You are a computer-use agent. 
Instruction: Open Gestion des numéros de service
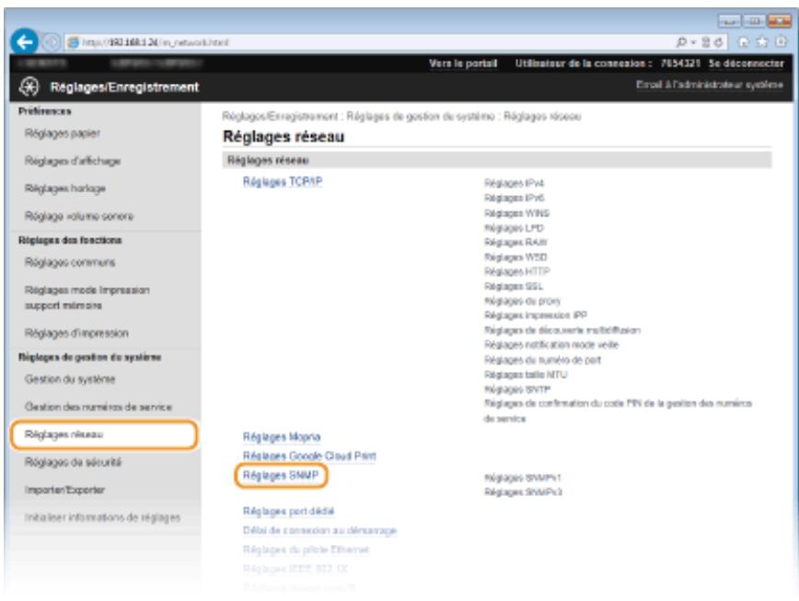[x=98, y=407]
